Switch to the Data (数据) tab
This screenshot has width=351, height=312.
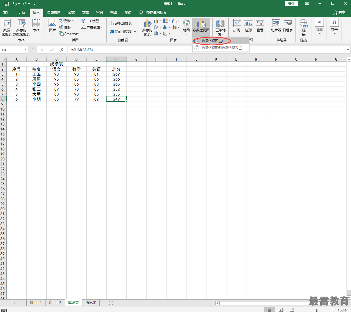coord(85,12)
